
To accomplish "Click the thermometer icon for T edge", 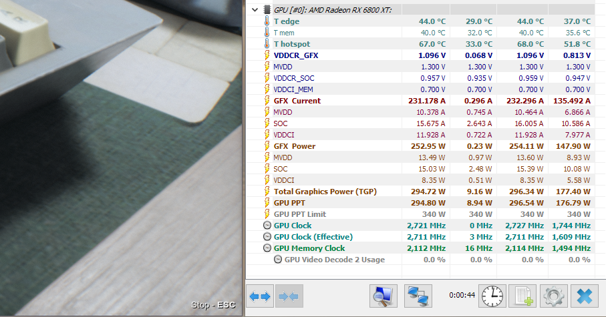I will (267, 21).
